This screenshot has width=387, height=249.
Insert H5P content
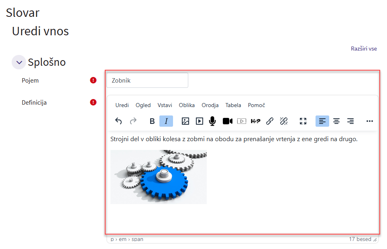point(255,121)
